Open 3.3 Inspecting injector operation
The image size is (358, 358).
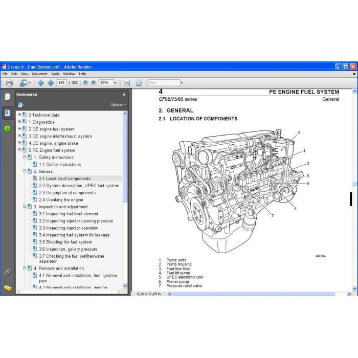(69, 228)
